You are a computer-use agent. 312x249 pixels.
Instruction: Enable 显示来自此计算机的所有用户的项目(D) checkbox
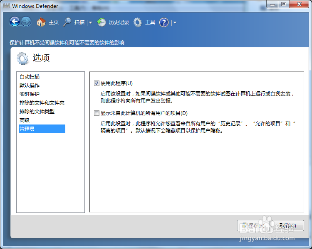(x=97, y=113)
